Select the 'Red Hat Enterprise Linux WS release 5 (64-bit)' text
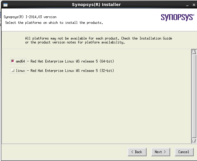197x161 pixels. point(72,61)
